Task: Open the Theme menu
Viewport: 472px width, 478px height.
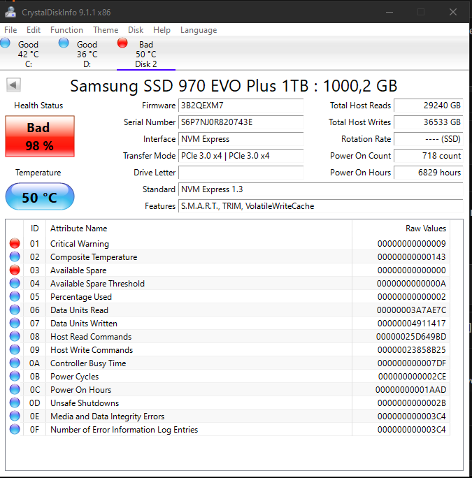Action: 106,30
